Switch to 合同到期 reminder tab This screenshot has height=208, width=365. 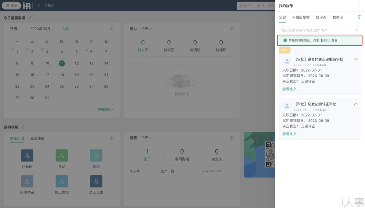click(x=182, y=155)
